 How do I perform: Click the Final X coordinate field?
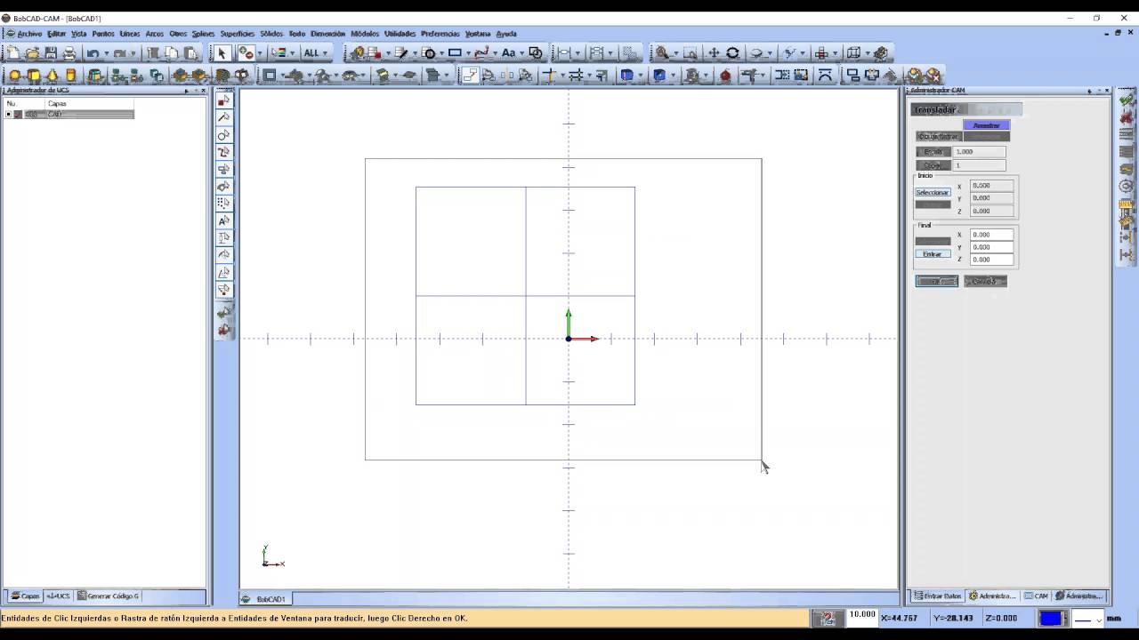[x=991, y=235]
